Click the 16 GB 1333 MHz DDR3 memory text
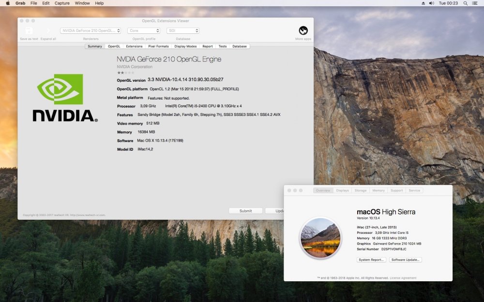 (389, 238)
